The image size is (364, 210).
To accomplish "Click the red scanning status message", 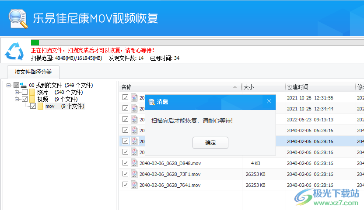I will coord(93,50).
